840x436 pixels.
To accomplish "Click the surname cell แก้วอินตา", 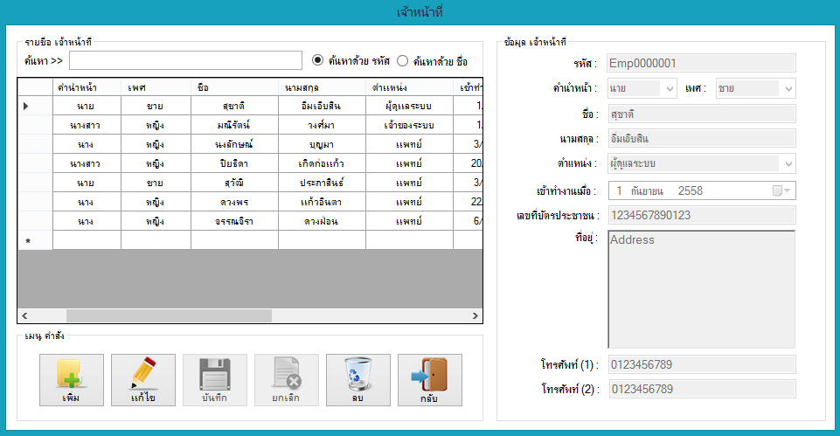I will pyautogui.click(x=322, y=203).
